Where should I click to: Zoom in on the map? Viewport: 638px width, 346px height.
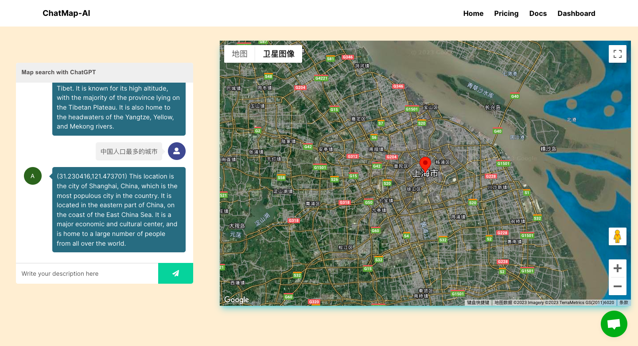tap(618, 268)
